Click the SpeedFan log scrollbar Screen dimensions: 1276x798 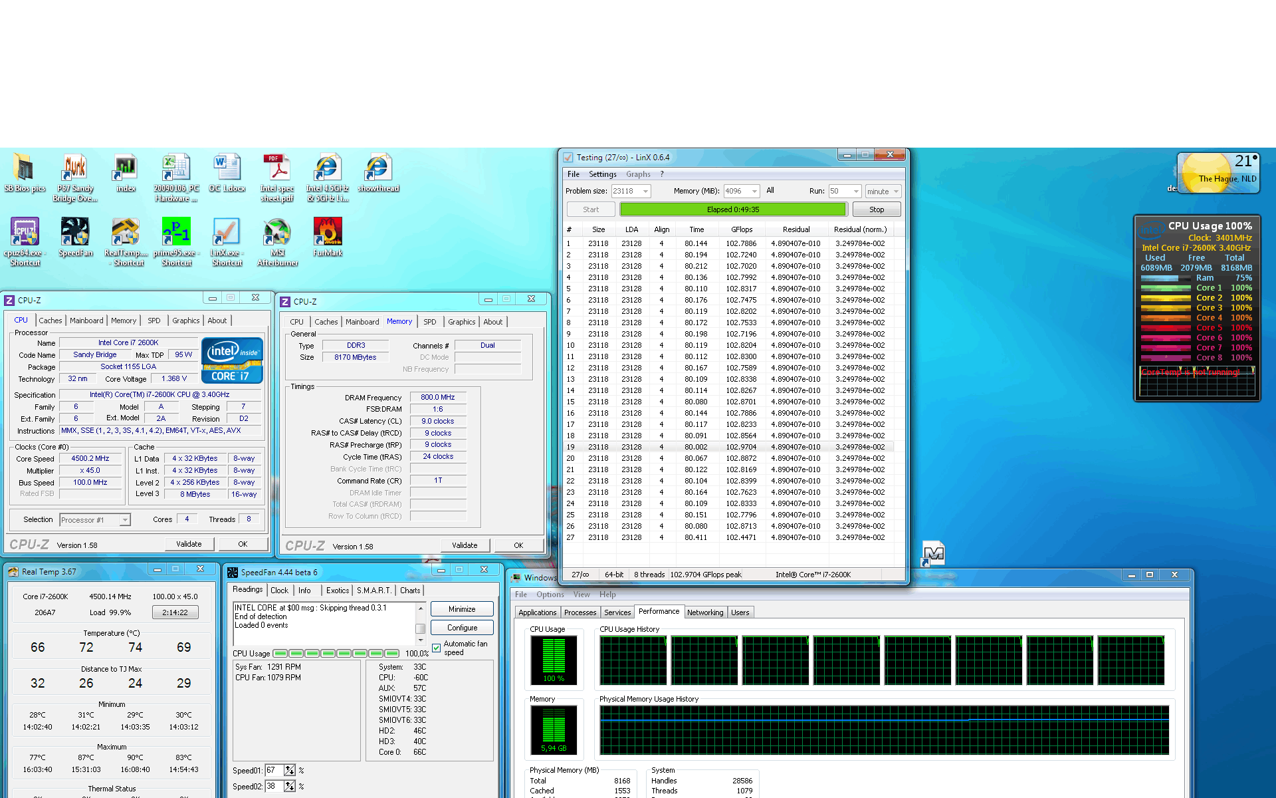(x=420, y=624)
